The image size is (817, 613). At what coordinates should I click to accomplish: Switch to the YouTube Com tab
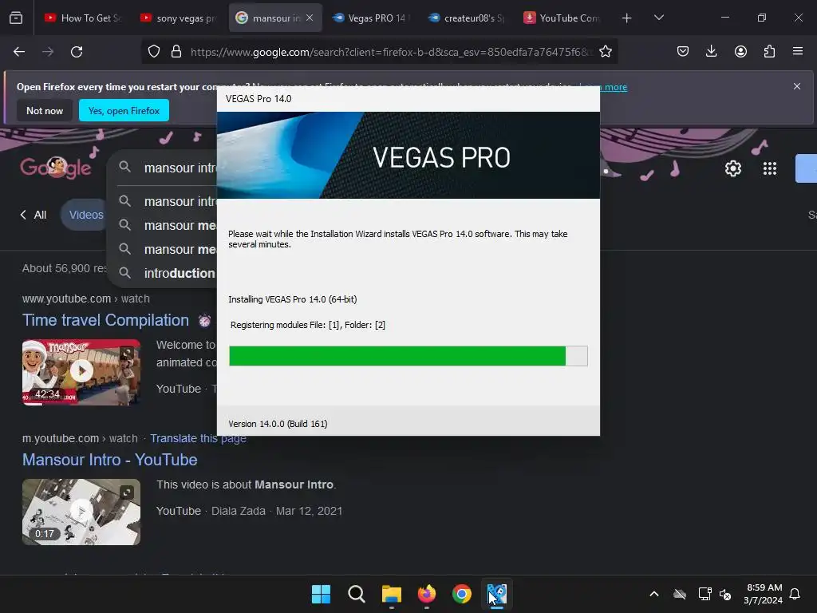(x=562, y=18)
